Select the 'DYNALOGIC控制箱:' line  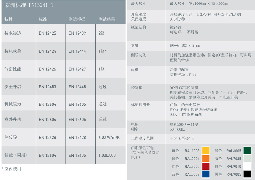coord(185,88)
